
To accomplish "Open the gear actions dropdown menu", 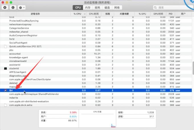I will tap(22, 7).
